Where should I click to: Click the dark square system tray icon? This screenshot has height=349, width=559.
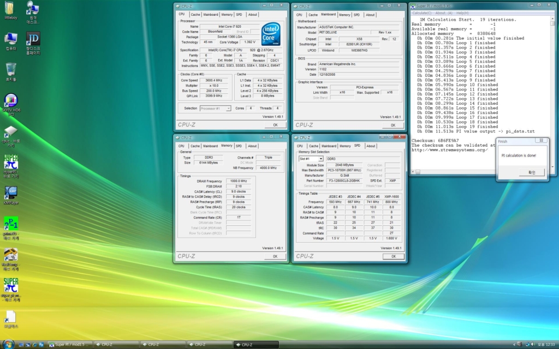[520, 345]
